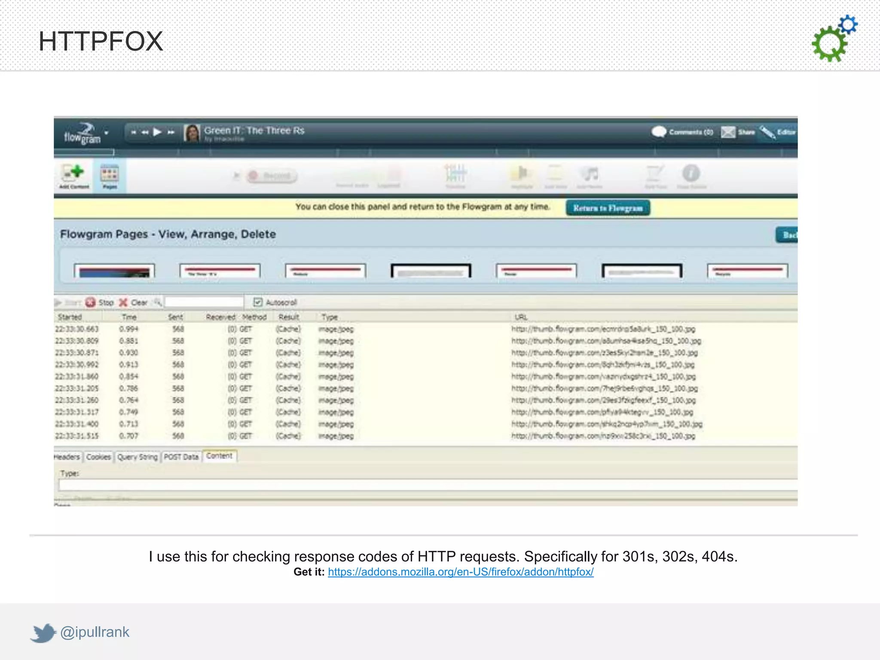The height and width of the screenshot is (660, 880).
Task: Click the @ipullrank Twitter handle
Action: [x=95, y=632]
